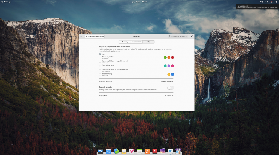This screenshot has height=155, width=279.
Task: Open AppCenter store icon in dock
Action: [x=178, y=151]
